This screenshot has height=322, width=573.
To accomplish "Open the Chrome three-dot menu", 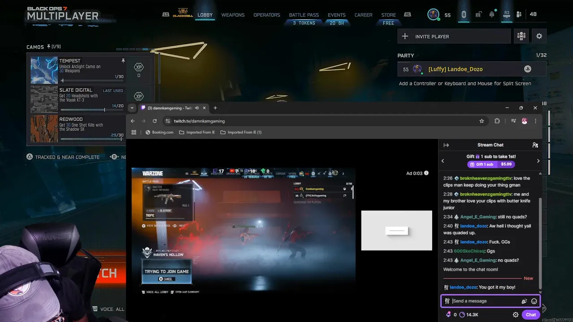I will pyautogui.click(x=535, y=121).
